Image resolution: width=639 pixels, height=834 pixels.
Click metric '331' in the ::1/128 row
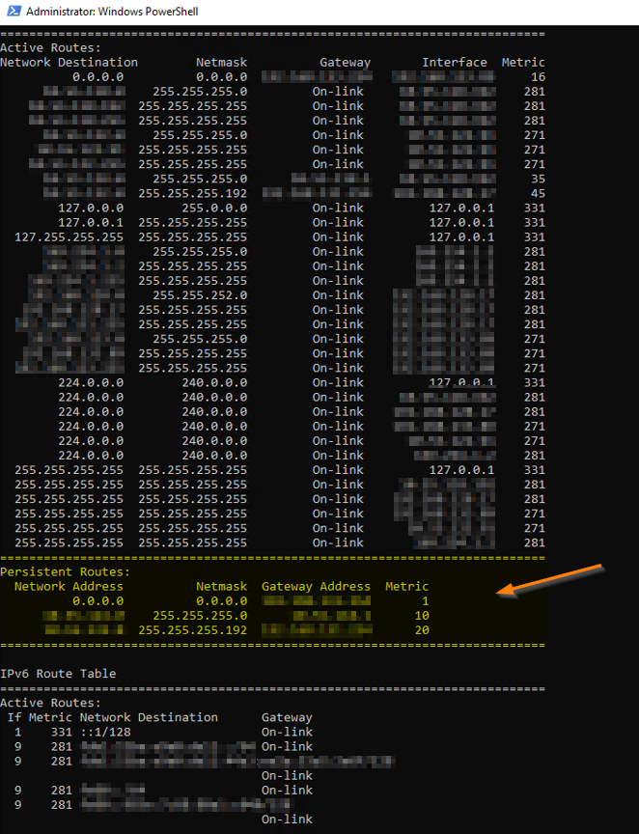pos(61,732)
